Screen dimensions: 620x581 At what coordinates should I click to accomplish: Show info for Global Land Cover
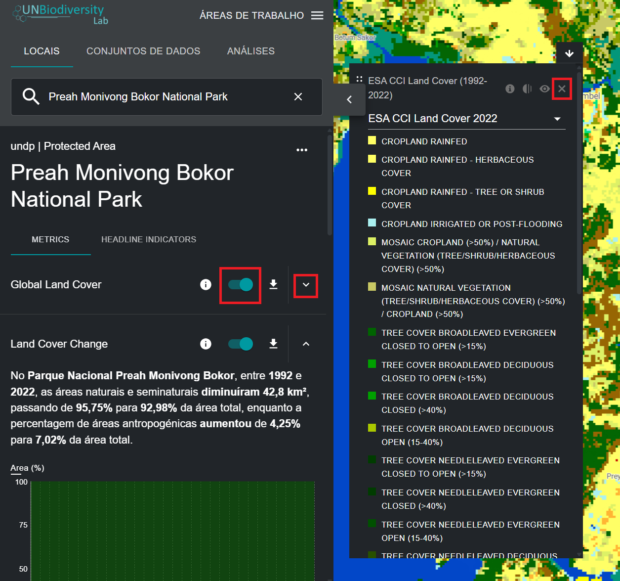206,285
